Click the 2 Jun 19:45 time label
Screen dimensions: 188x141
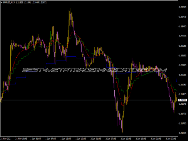pos(141,139)
